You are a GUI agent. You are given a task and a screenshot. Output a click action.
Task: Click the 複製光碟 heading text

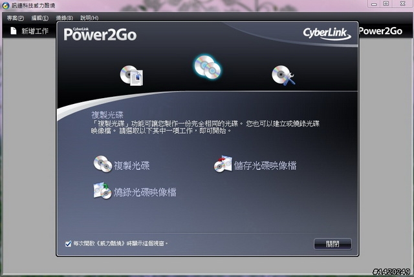point(107,115)
